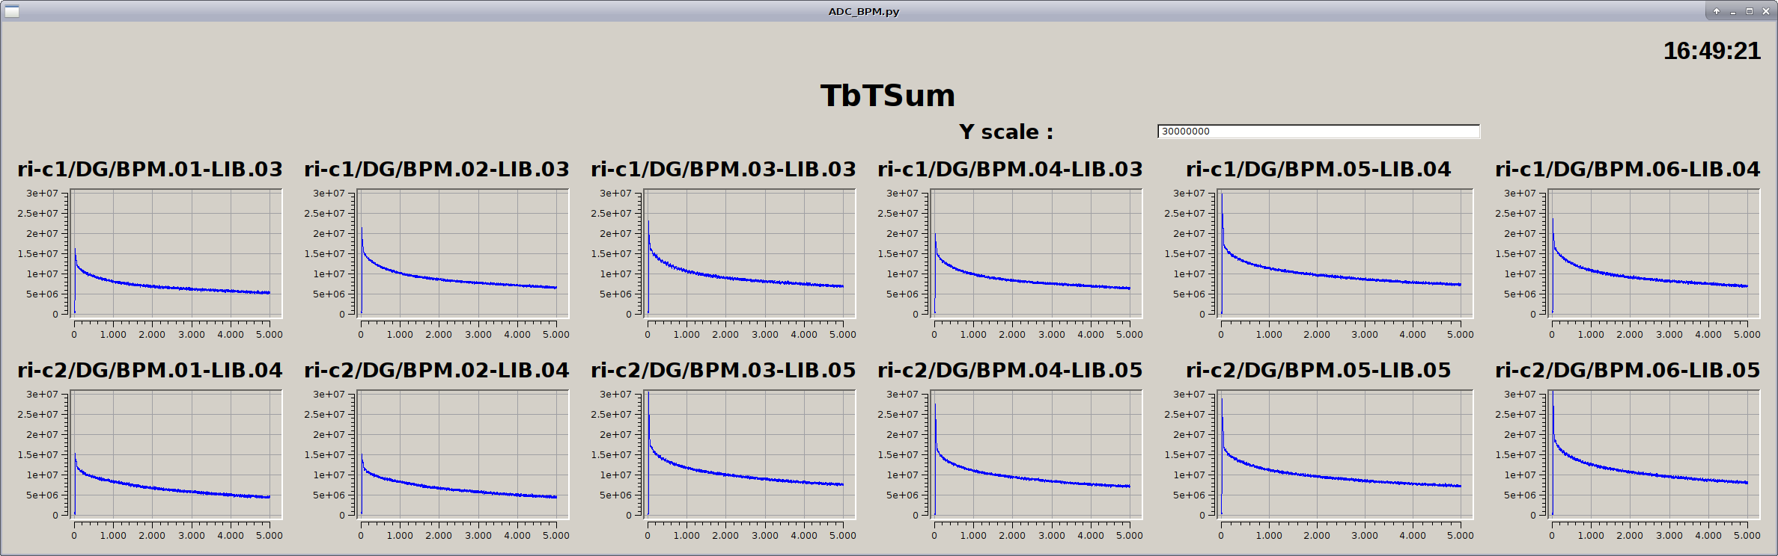Screen dimensions: 1778x556
Task: Click the Y scale input field
Action: pyautogui.click(x=1318, y=132)
